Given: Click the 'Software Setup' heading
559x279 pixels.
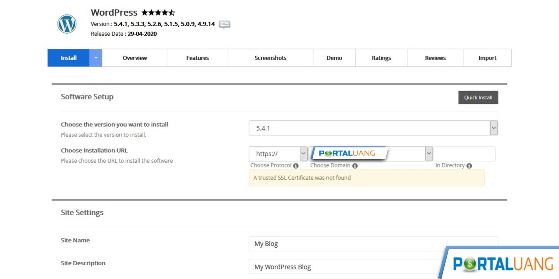Looking at the screenshot, I should (87, 97).
